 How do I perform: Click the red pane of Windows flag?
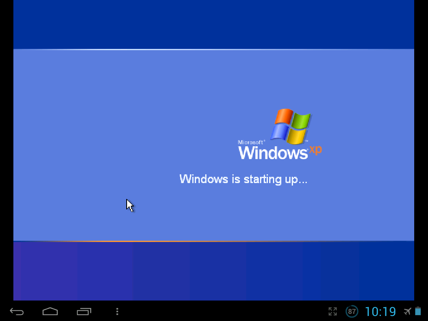(x=284, y=116)
